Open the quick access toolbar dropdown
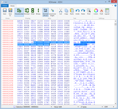Screen dimensions: 118x109 coord(6,2)
